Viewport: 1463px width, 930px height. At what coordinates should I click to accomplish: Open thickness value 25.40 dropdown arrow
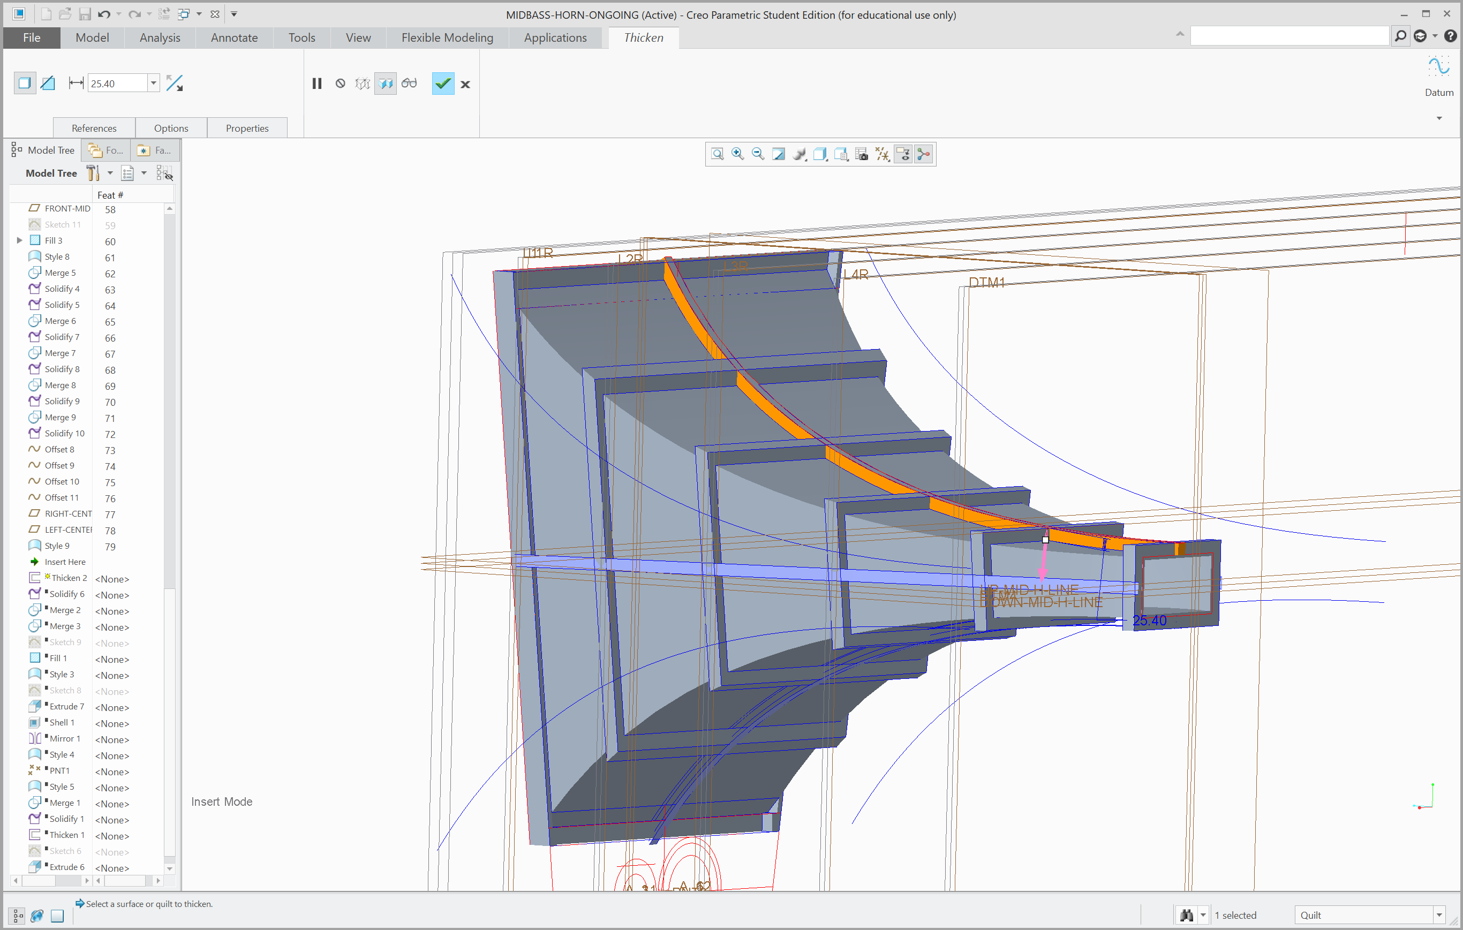[x=154, y=83]
